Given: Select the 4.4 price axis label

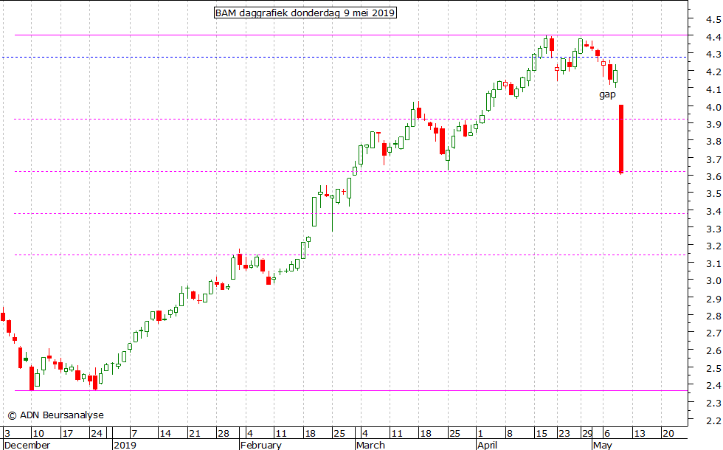Looking at the screenshot, I should coord(713,37).
